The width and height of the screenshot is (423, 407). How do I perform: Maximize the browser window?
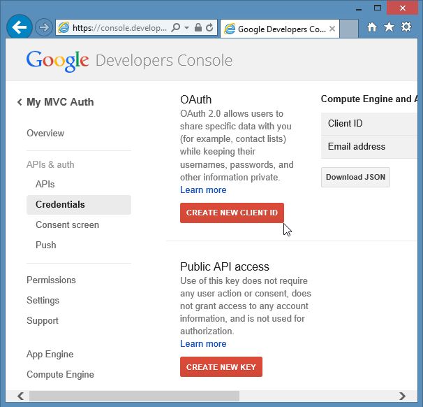point(378,8)
